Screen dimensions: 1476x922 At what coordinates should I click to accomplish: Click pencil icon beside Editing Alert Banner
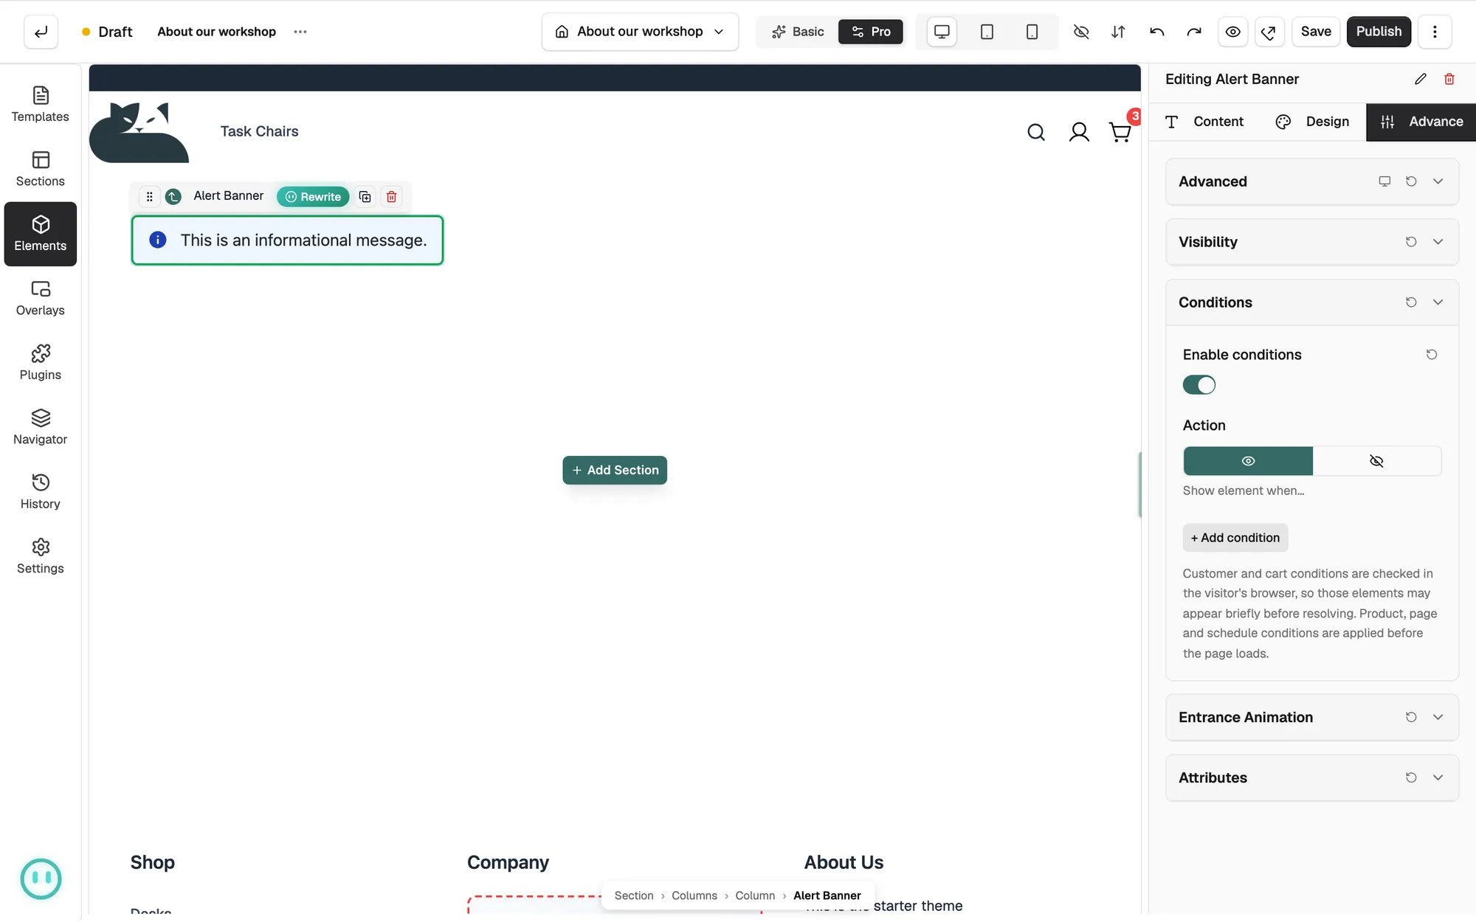tap(1421, 79)
